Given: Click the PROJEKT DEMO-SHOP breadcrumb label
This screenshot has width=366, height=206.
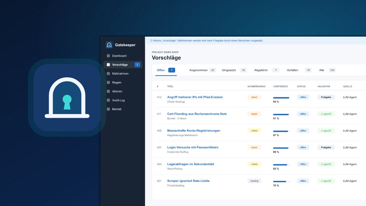Looking at the screenshot, I should [165, 52].
